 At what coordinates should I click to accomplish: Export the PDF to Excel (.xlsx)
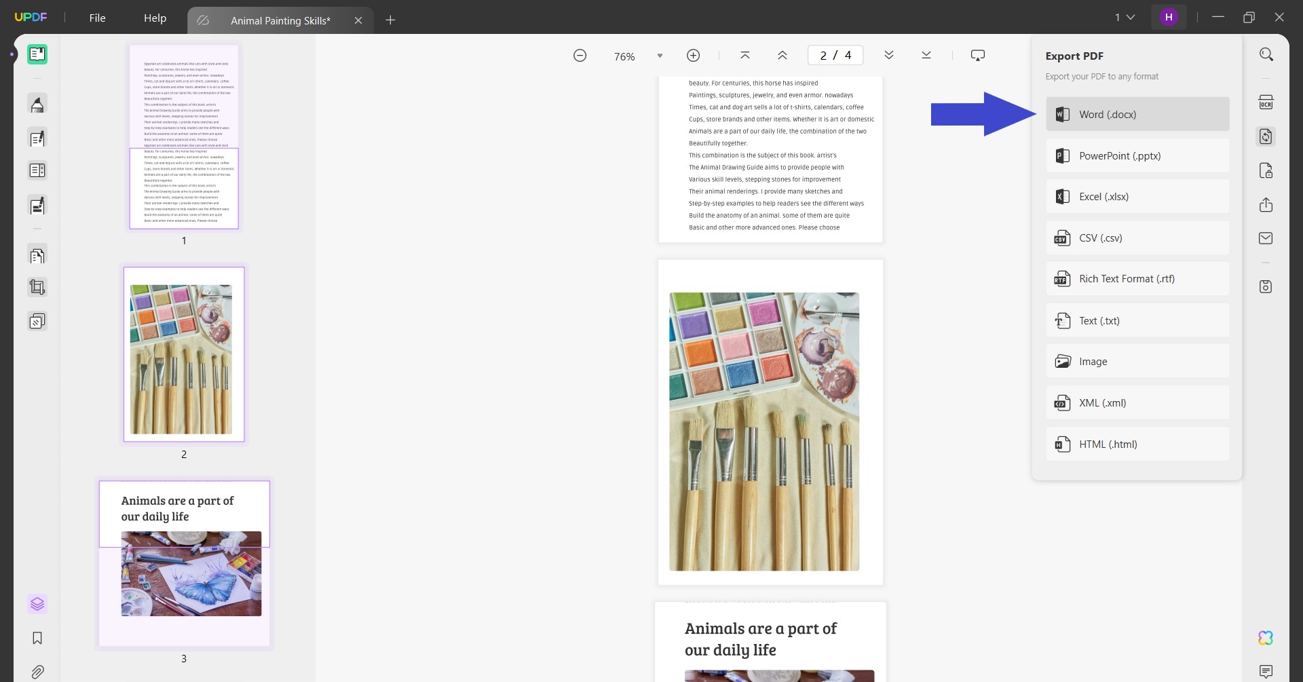pyautogui.click(x=1137, y=197)
